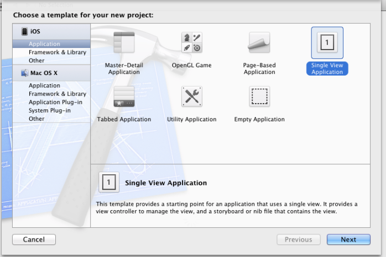Click the Utility Application label
Viewport: 386px width, 257px height.
[191, 119]
